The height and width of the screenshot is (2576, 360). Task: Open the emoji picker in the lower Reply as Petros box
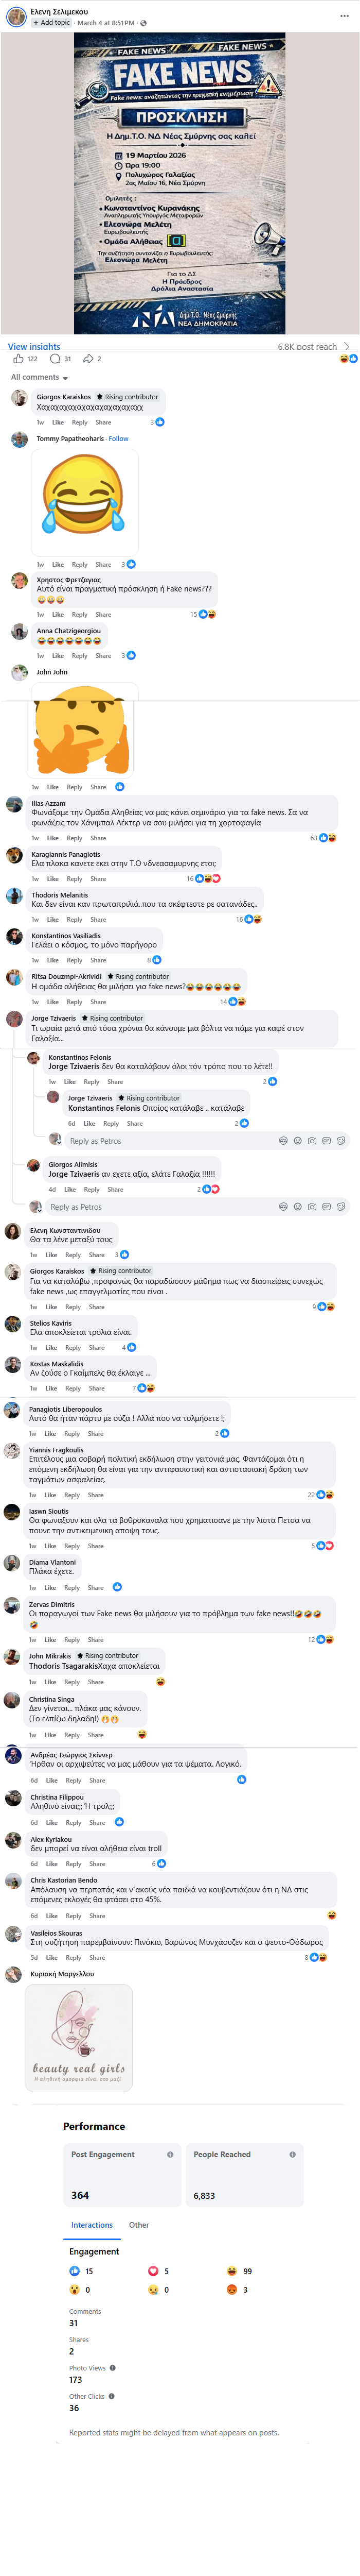click(297, 1207)
